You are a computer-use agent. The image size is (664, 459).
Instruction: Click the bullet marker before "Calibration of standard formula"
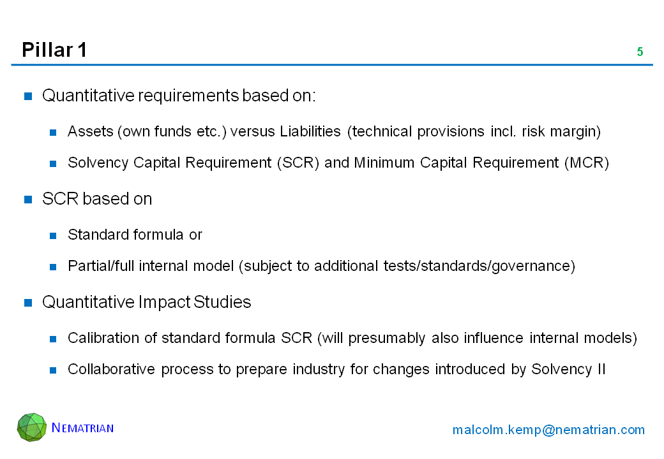click(x=54, y=339)
